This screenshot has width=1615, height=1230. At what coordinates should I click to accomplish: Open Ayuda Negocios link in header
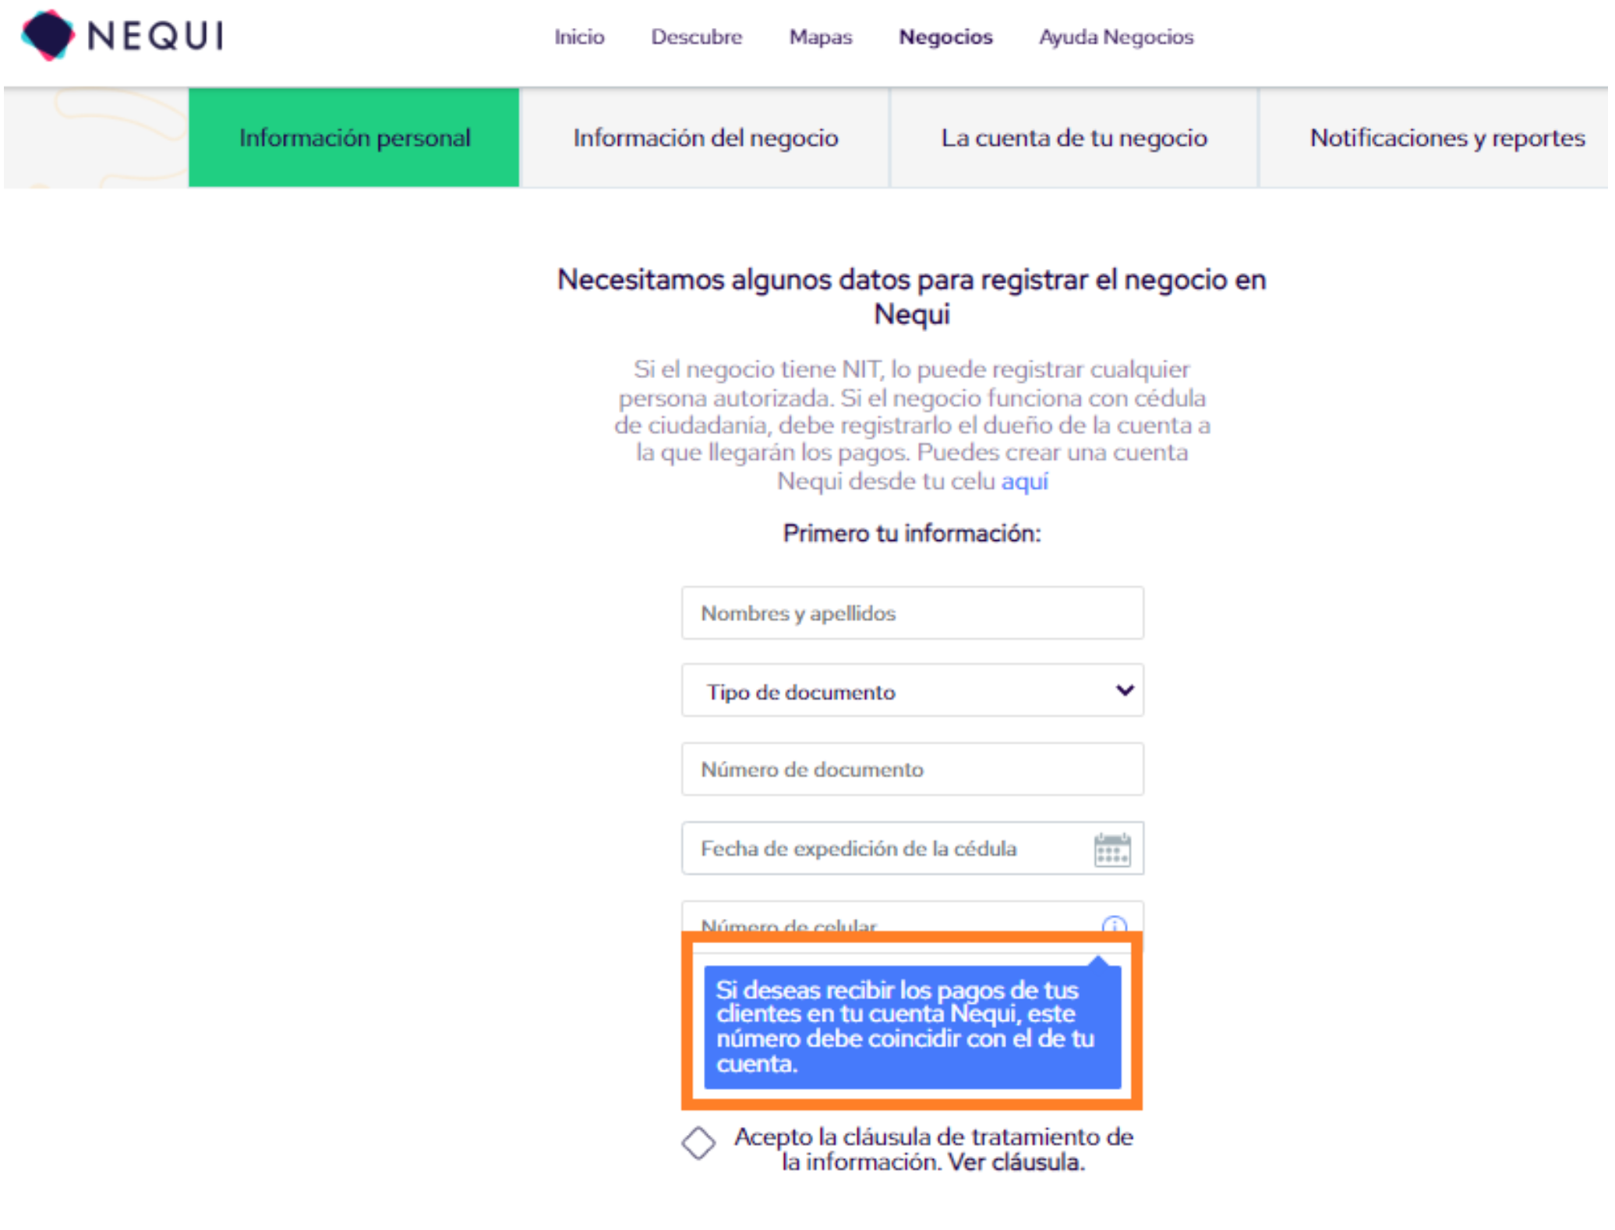pyautogui.click(x=1115, y=37)
